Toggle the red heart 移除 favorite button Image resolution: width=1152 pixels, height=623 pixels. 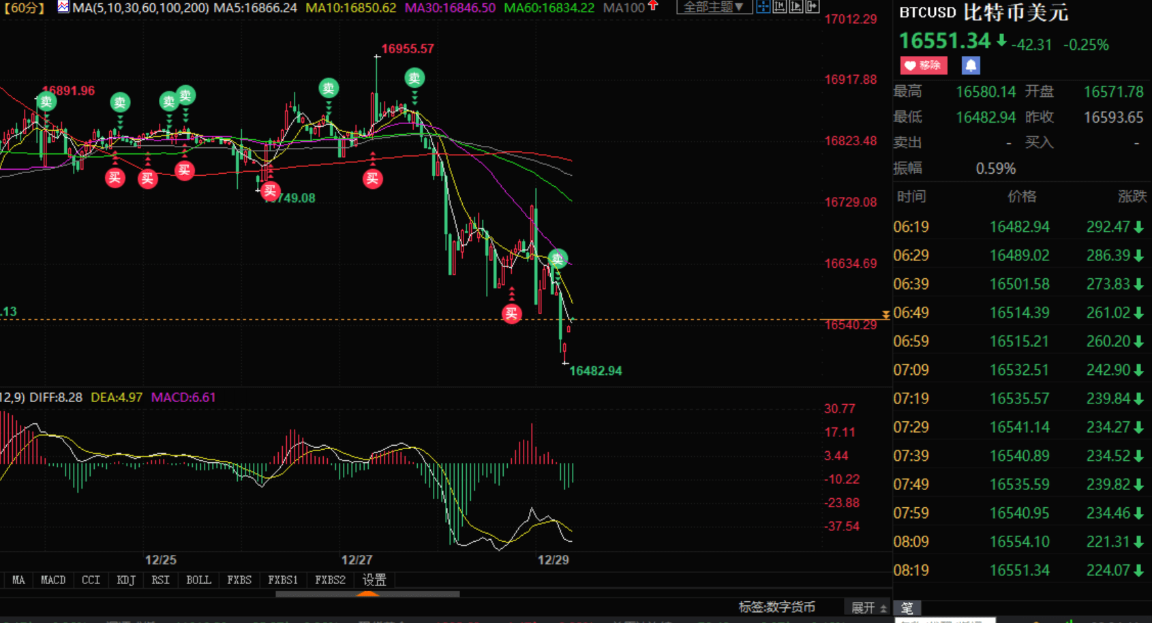click(x=923, y=65)
